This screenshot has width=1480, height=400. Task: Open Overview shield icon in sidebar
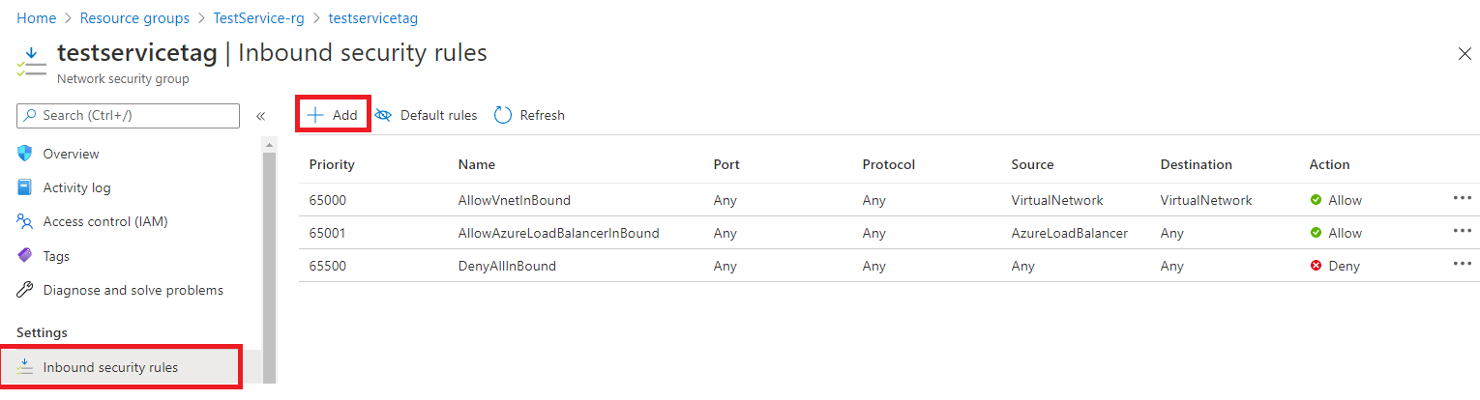click(x=25, y=154)
